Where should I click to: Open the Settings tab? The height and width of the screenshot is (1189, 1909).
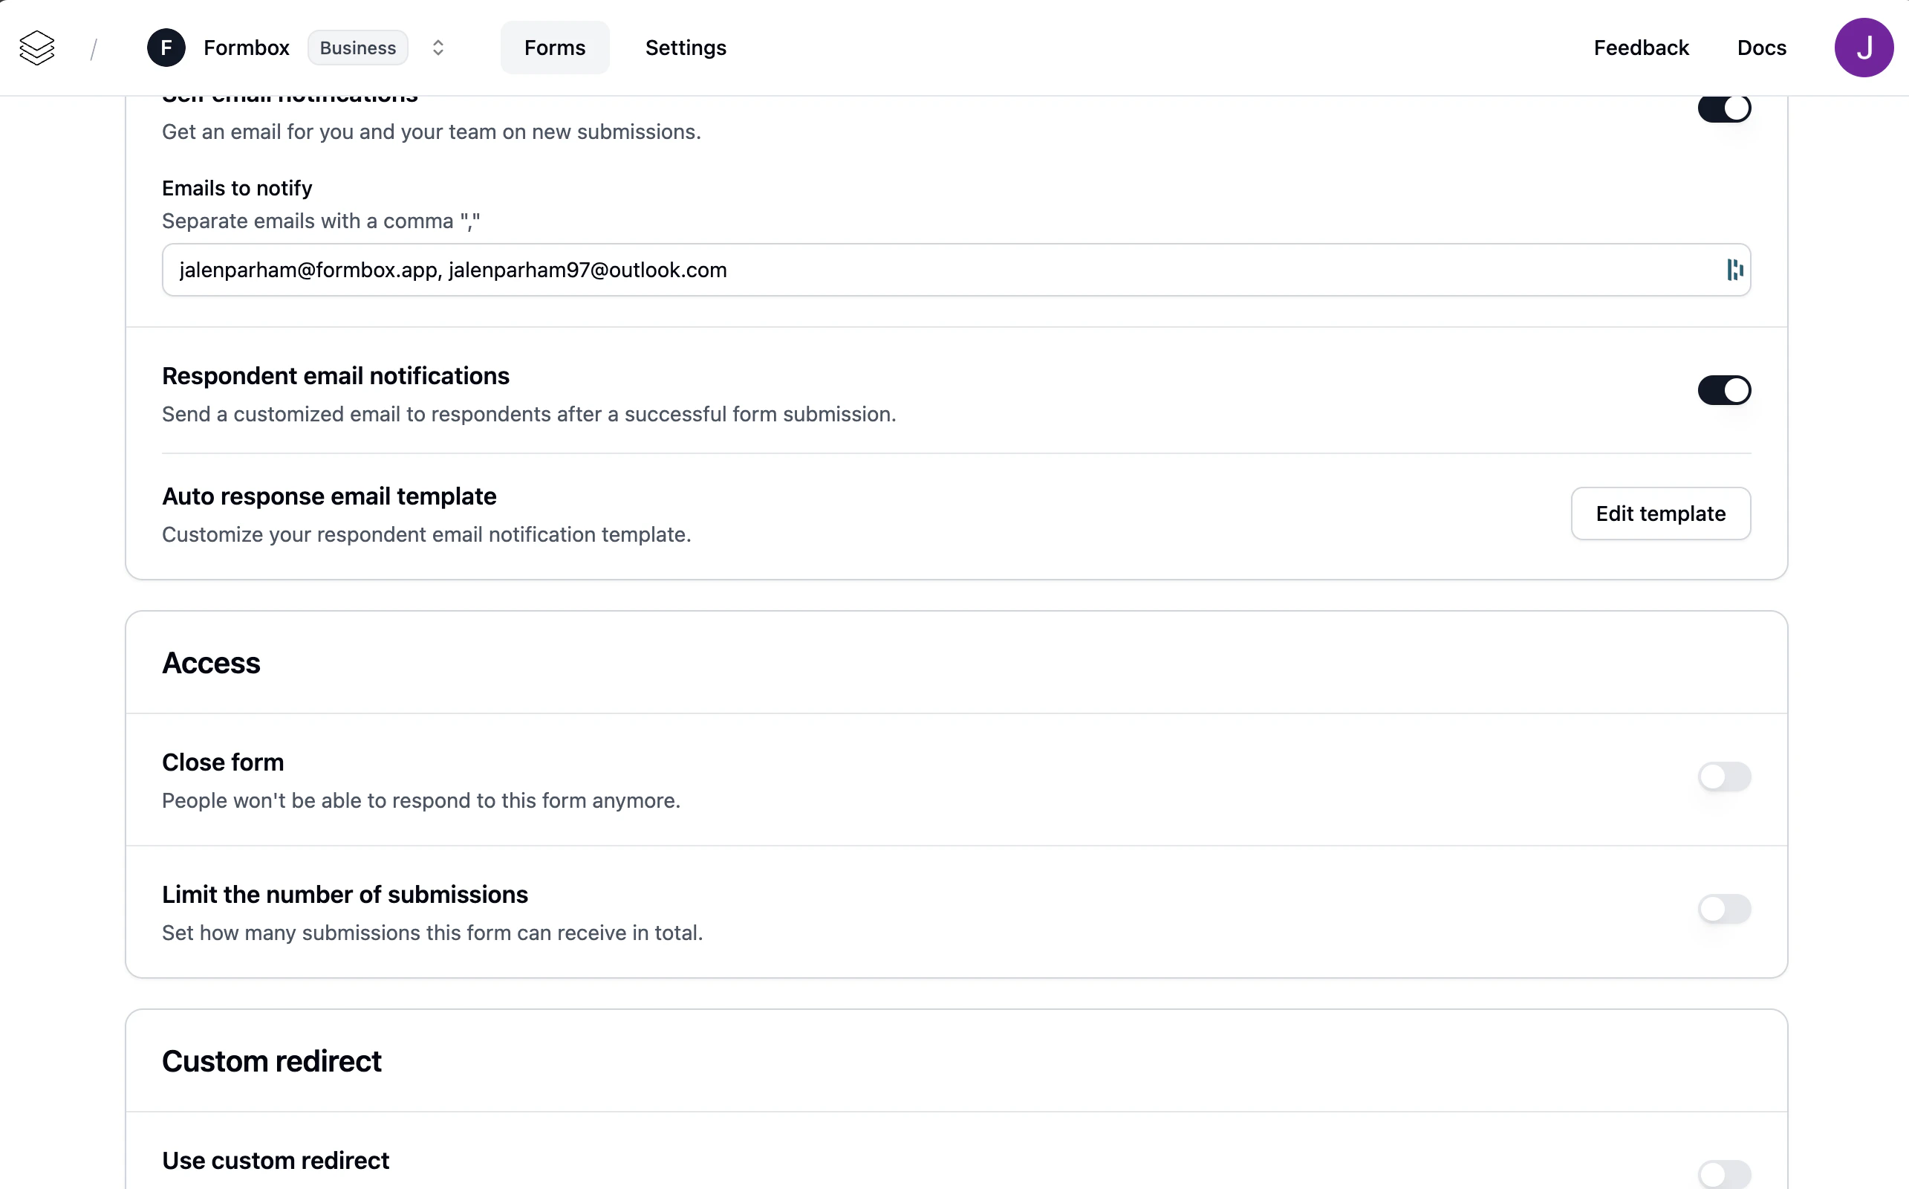point(686,48)
